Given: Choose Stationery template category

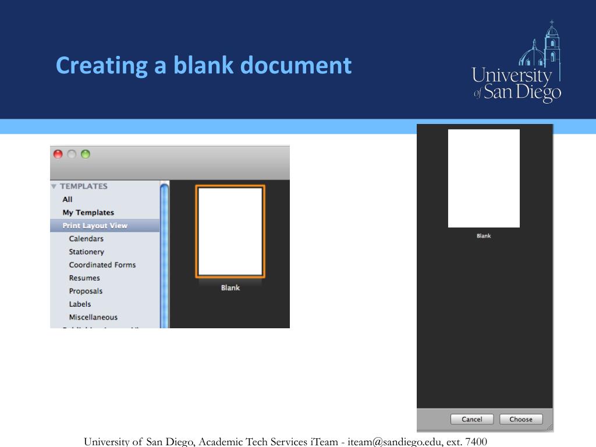Looking at the screenshot, I should click(86, 251).
